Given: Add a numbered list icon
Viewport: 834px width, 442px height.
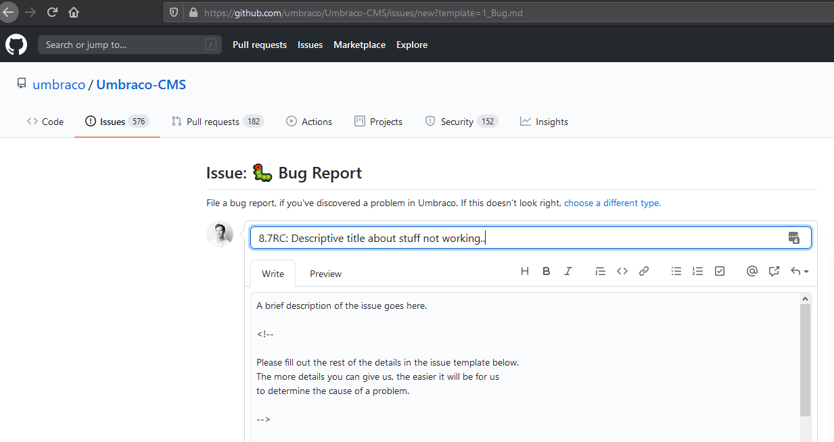Looking at the screenshot, I should point(698,271).
